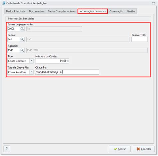Click the Banco code field with 341
This screenshot has width=158, height=156.
tap(14, 39)
